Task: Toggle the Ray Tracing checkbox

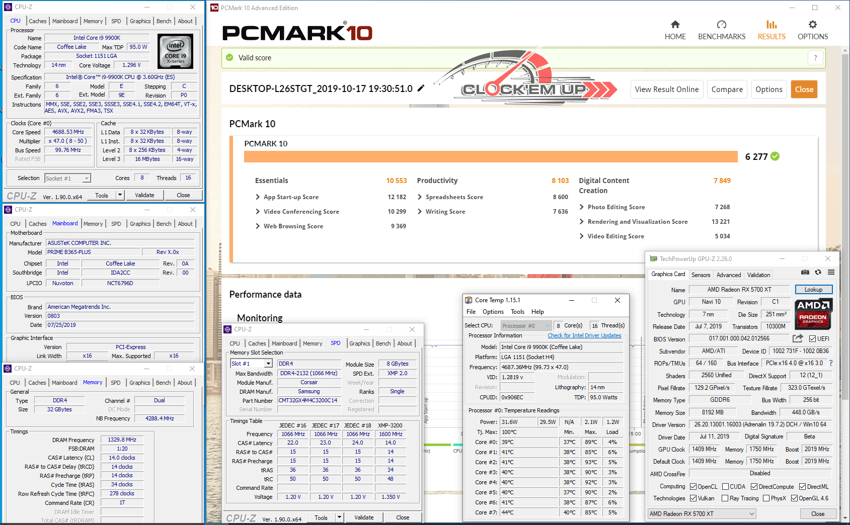Action: [725, 498]
